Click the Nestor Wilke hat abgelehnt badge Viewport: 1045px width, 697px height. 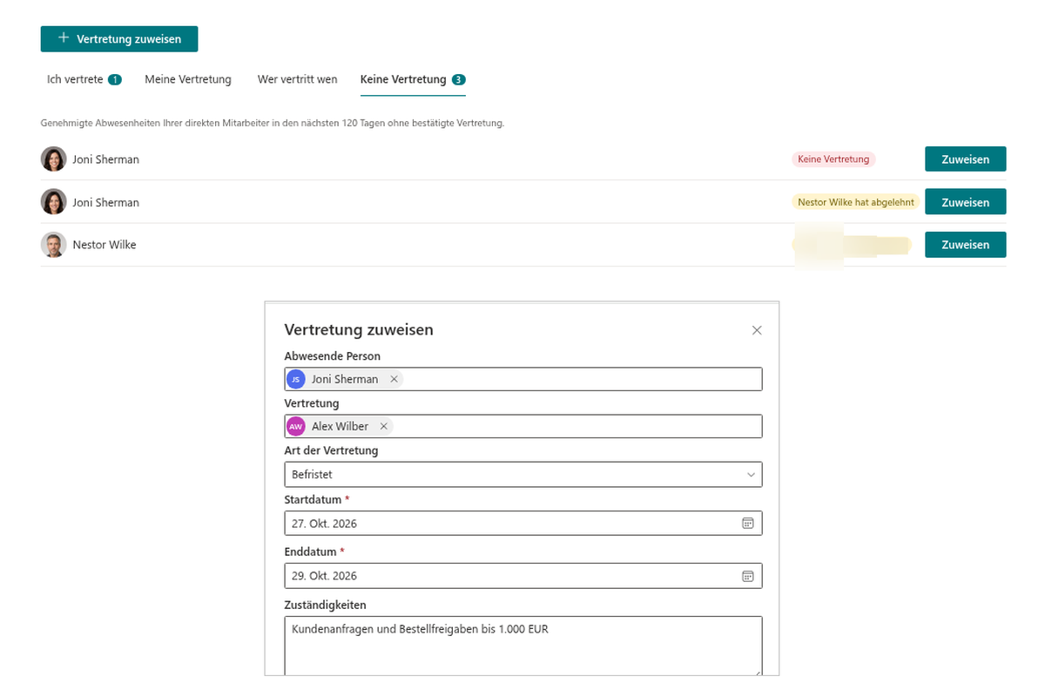(x=856, y=202)
